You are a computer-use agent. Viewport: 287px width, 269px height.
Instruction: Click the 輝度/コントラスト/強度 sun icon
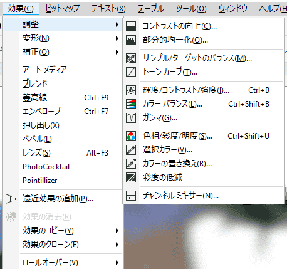(x=131, y=90)
